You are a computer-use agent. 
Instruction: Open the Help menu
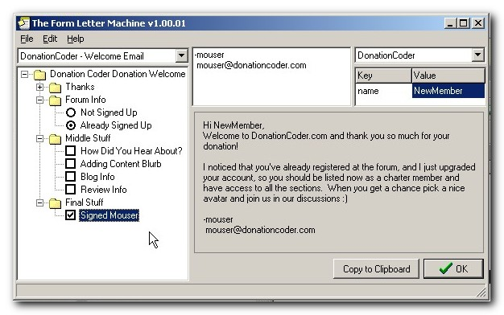[x=76, y=39]
